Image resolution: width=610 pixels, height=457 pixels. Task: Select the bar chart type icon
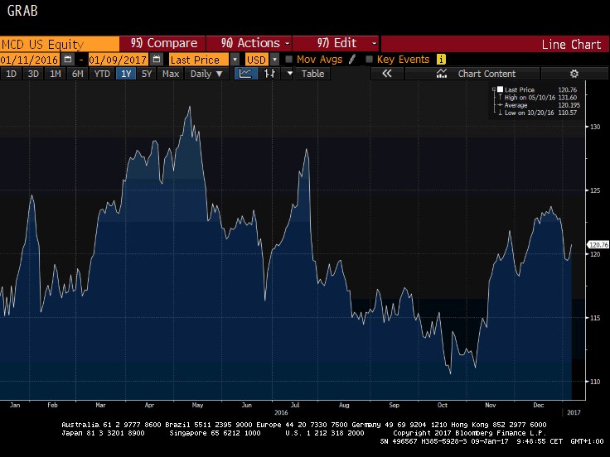click(x=269, y=74)
